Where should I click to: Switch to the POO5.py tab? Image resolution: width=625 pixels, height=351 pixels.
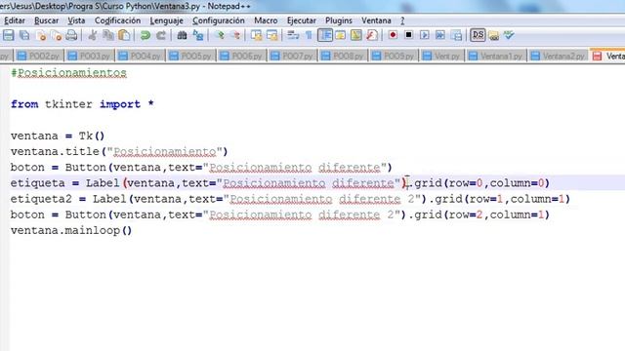(190, 57)
